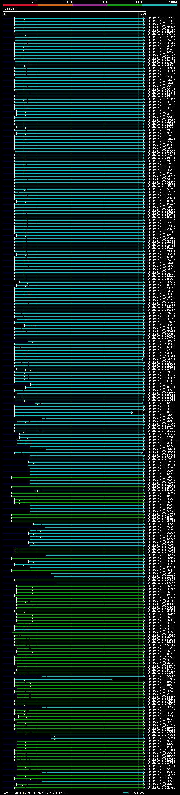The image size is (180, 795).
Task: Select the UniRef100_C6TNE6 label
Action: pos(161,37)
